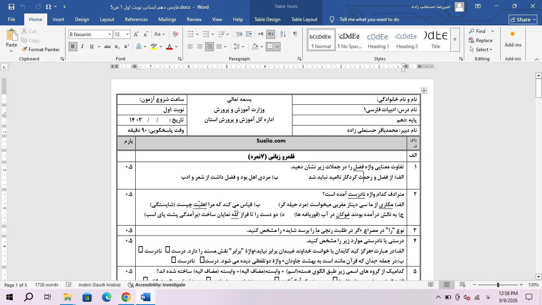Click the Bullets list icon
542x305 pixels.
[x=190, y=35]
